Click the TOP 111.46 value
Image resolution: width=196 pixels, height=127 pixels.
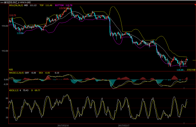(x=46, y=5)
